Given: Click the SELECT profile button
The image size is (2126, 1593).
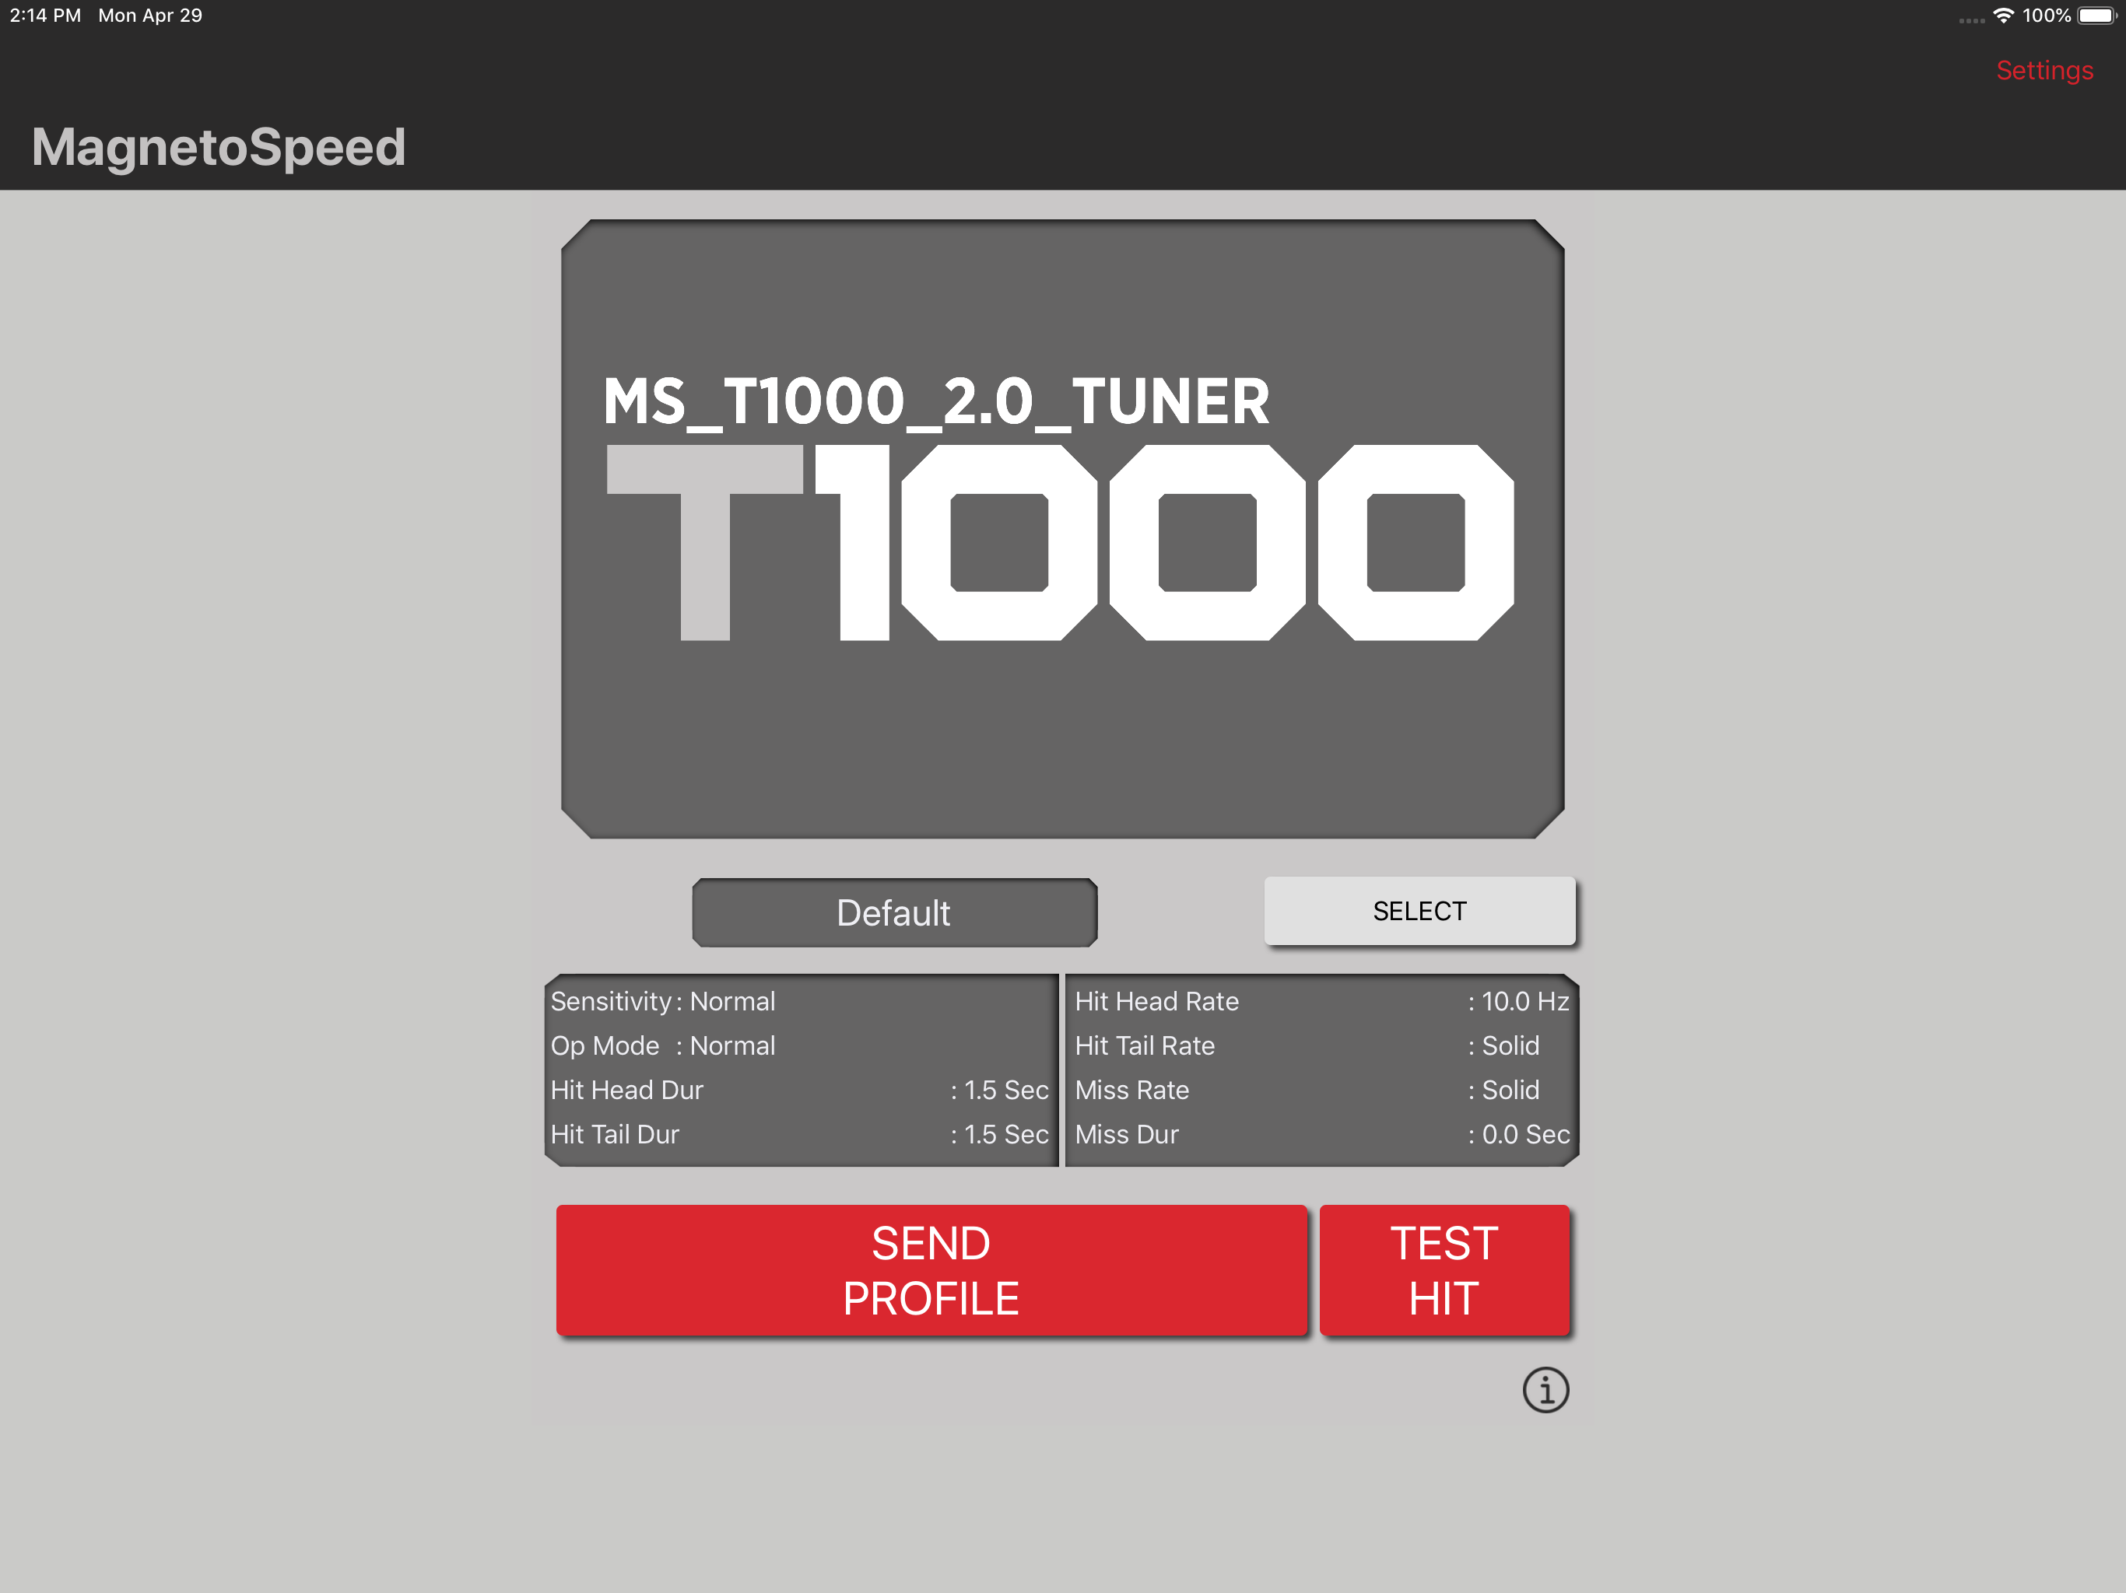Looking at the screenshot, I should pos(1419,911).
